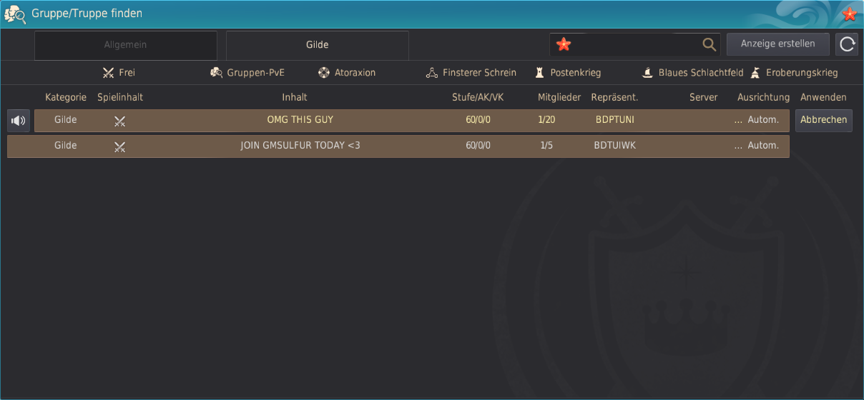
Task: Switch to the Gilde tab
Action: (317, 45)
